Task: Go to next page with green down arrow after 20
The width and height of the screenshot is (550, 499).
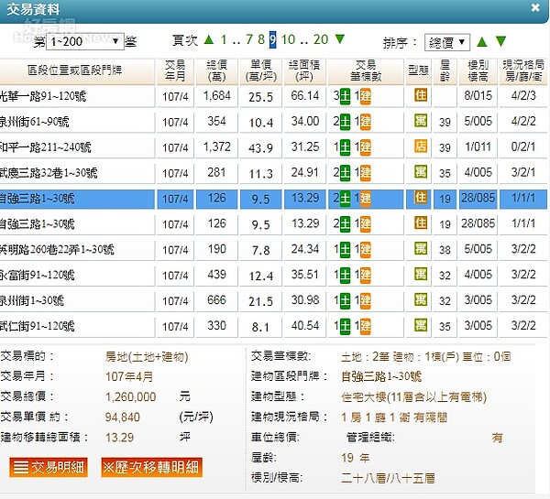Action: tap(339, 38)
